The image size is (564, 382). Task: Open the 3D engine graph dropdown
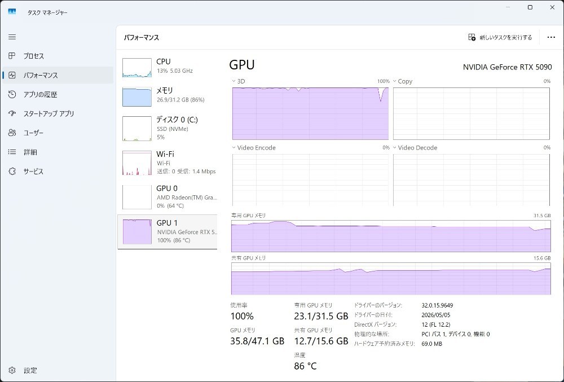click(234, 81)
